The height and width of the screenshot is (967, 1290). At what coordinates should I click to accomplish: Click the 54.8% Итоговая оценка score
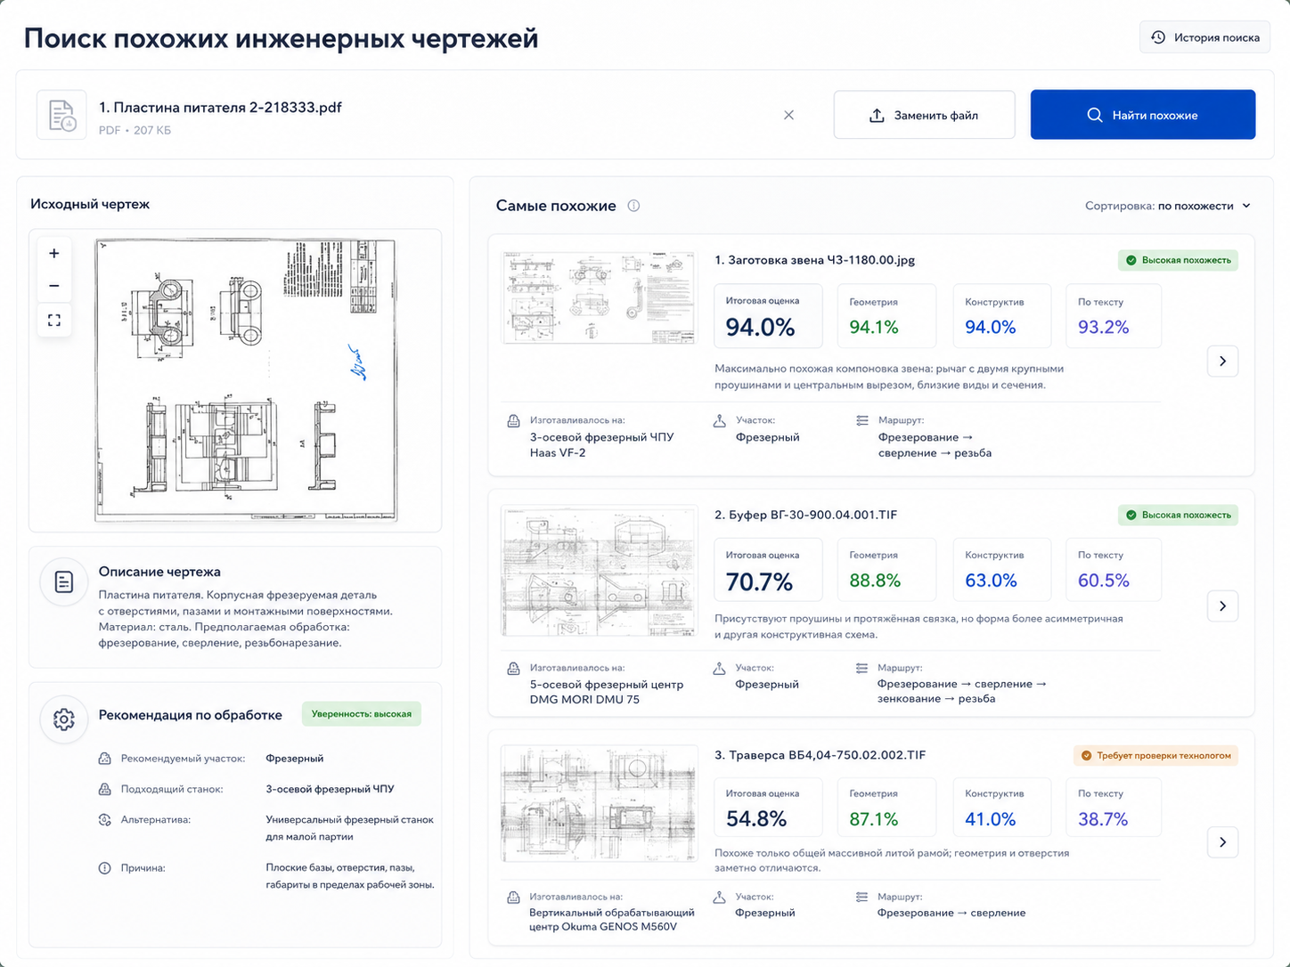tap(768, 808)
